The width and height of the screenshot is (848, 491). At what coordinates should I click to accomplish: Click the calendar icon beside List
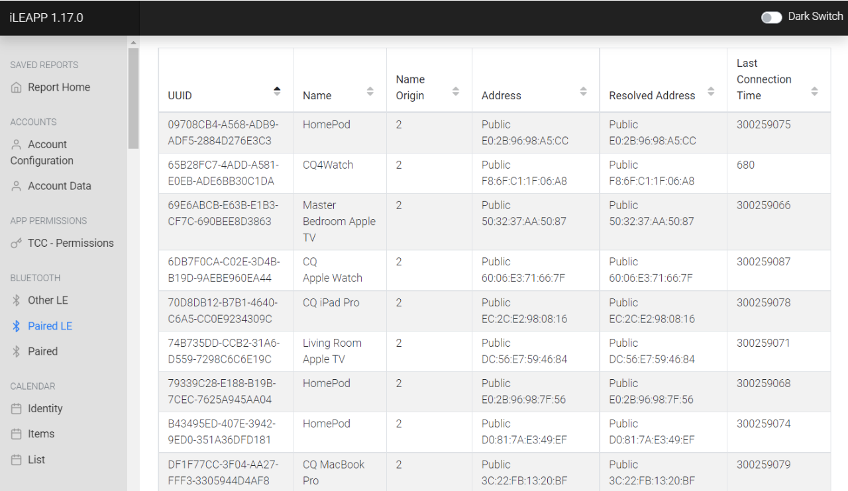click(17, 460)
